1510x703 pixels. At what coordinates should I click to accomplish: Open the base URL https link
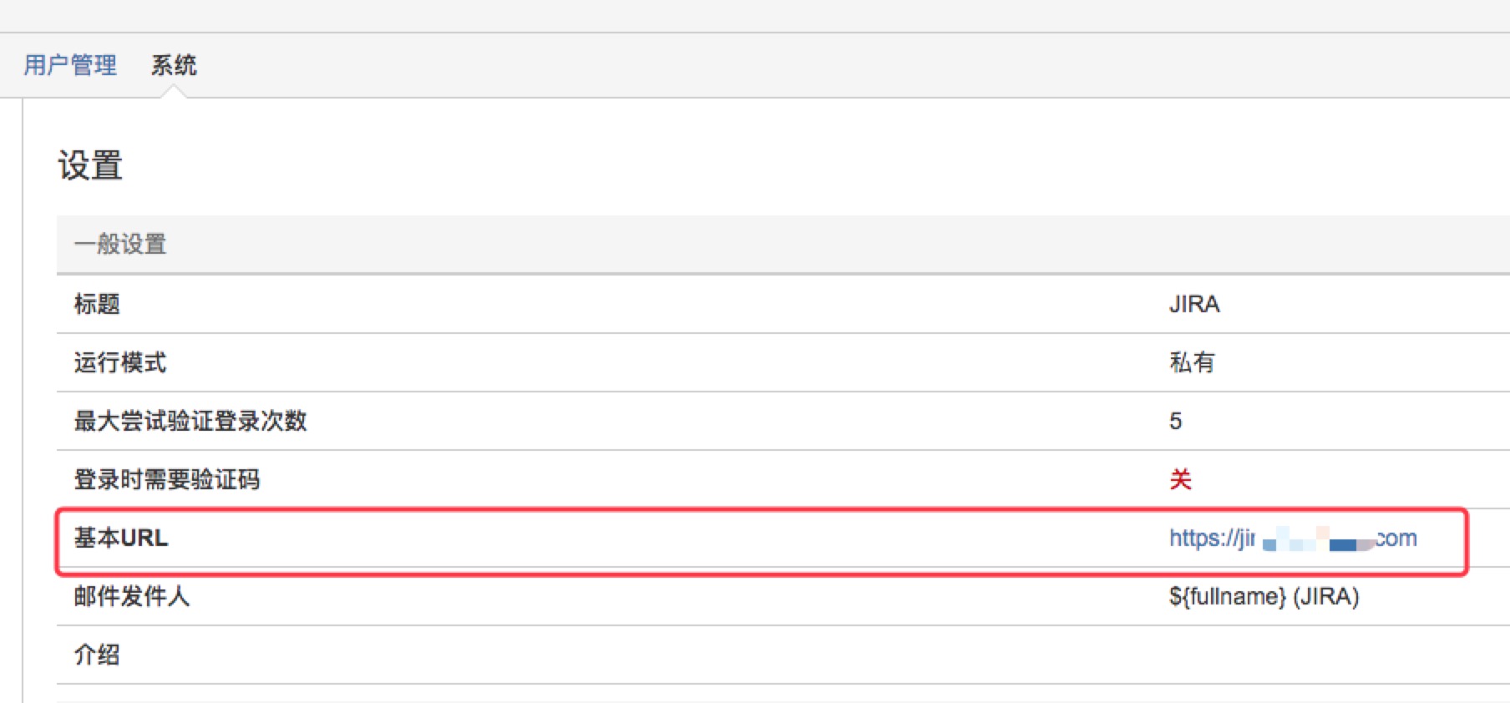1293,539
